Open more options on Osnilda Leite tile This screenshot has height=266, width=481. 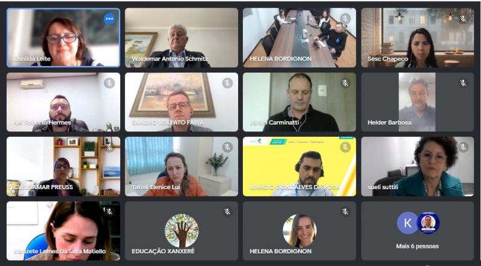tap(109, 19)
